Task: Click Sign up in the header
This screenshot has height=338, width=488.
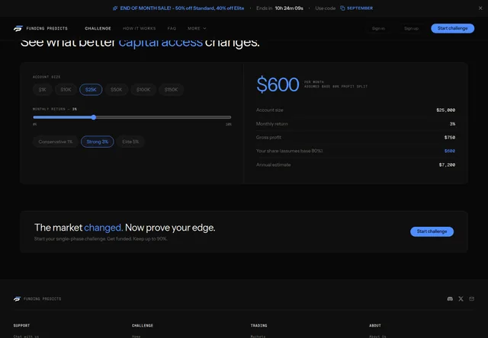Action: pos(411,28)
